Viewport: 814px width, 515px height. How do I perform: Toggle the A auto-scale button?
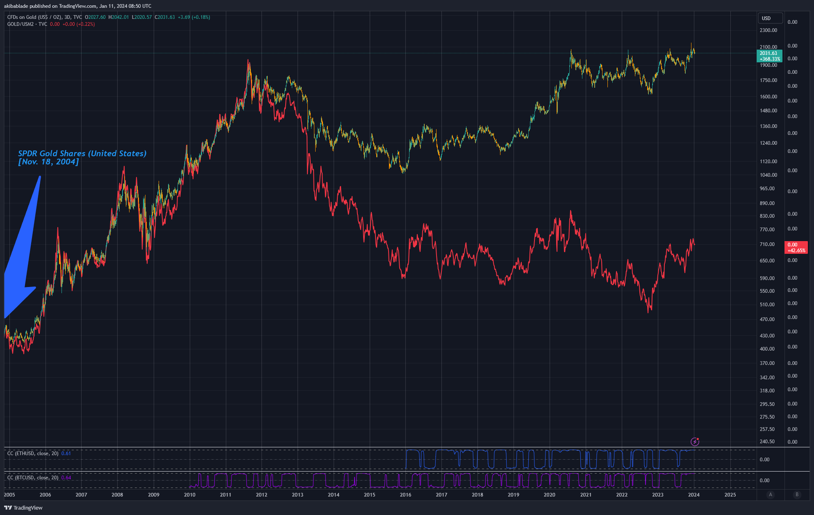[x=771, y=494]
